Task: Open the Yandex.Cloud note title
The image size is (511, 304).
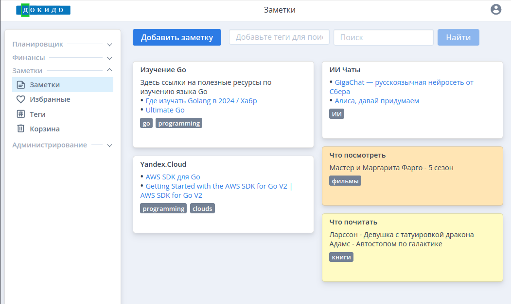Action: tap(163, 164)
